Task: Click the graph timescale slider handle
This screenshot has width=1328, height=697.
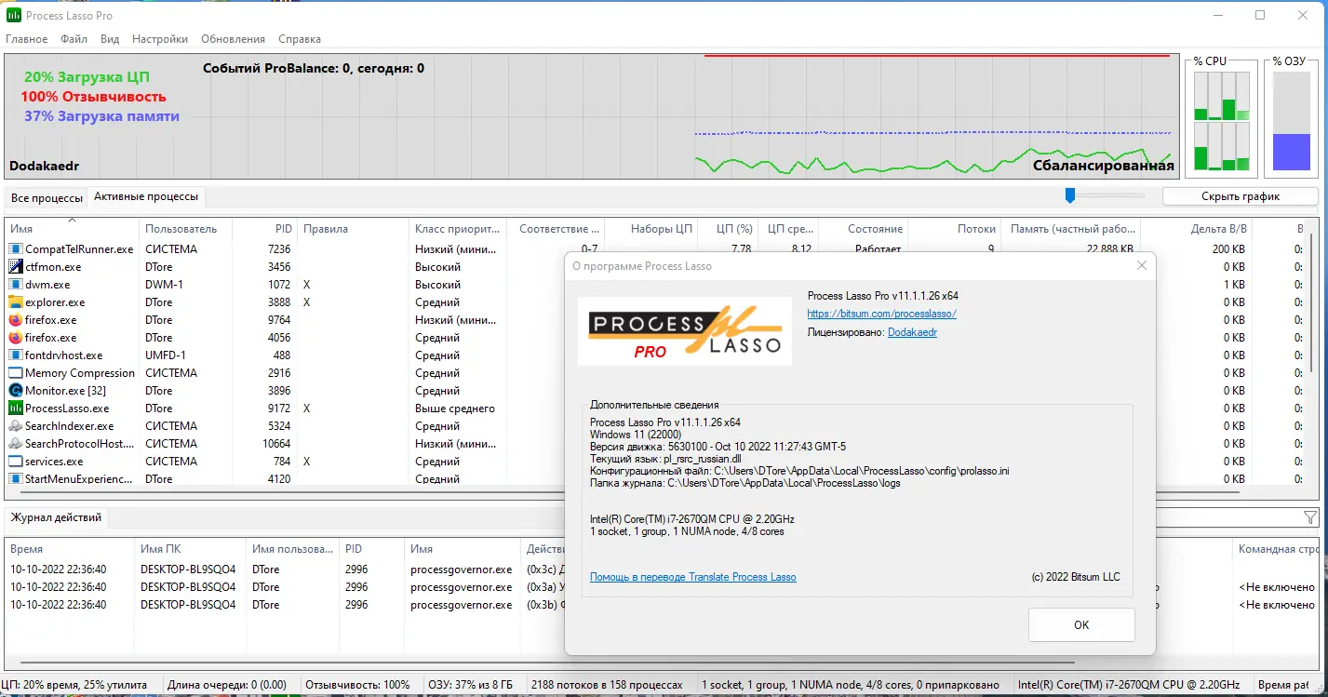Action: (x=1070, y=195)
